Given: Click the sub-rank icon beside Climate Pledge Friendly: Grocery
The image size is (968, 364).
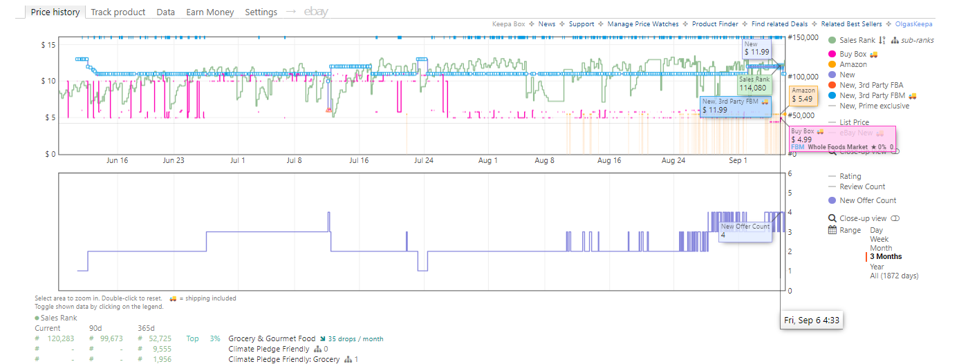Looking at the screenshot, I should coord(348,359).
